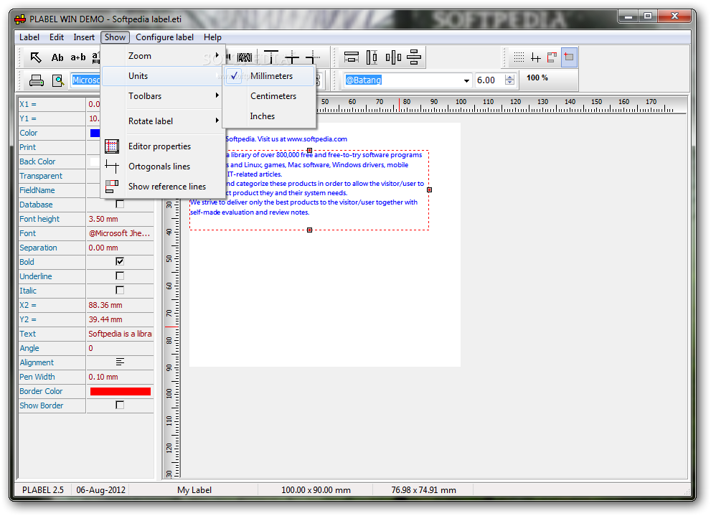Image resolution: width=711 pixels, height=516 pixels.
Task: Click the Alignment icon value
Action: [x=120, y=362]
